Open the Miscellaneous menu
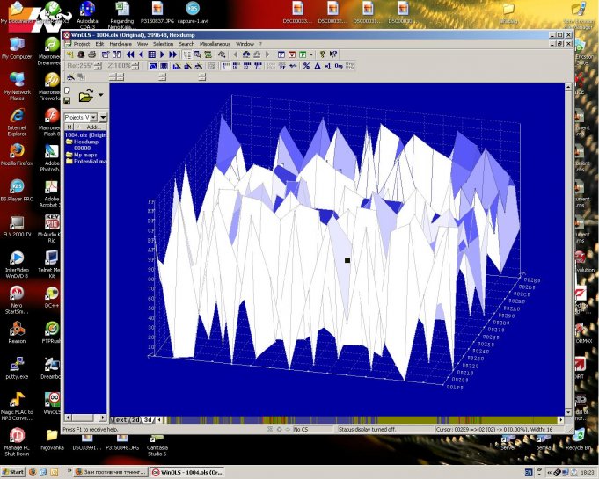 (215, 44)
